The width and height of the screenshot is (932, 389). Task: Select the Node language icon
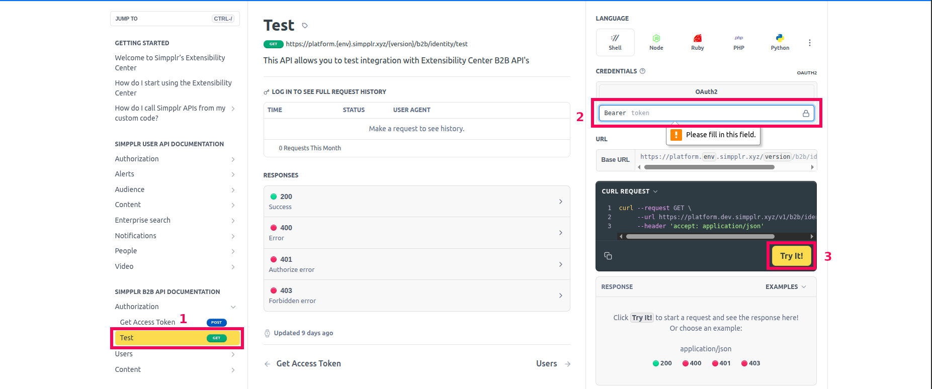click(656, 42)
